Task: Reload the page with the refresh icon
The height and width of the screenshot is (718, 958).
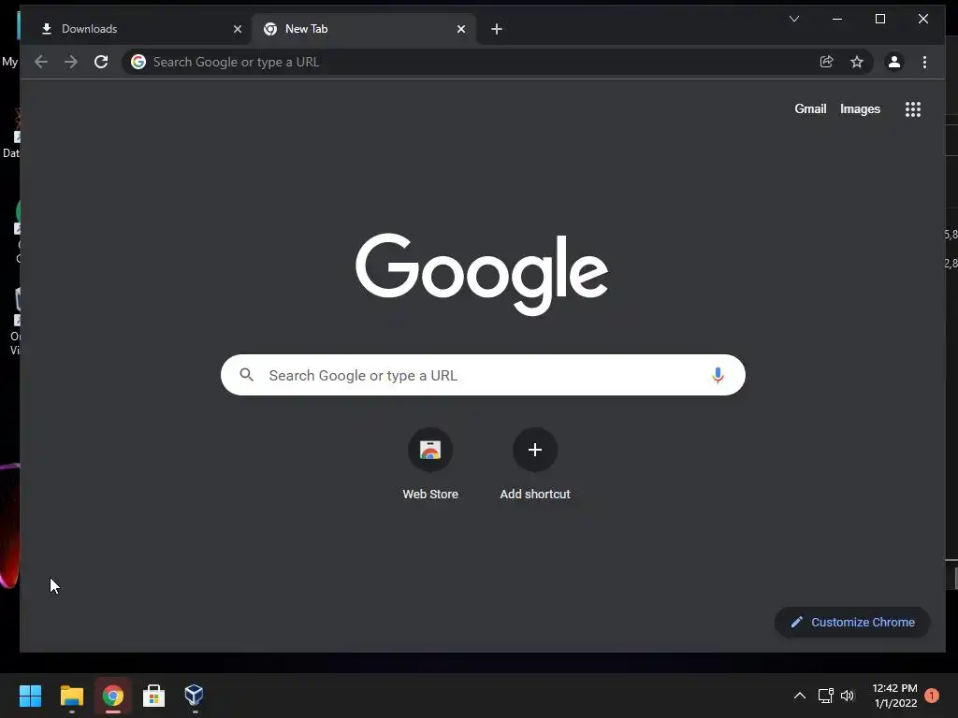Action: (x=101, y=62)
